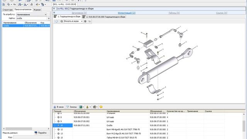Viewport: 247px width, 139px height.
Task: Click the 'Заказы' button
Action: point(71,107)
